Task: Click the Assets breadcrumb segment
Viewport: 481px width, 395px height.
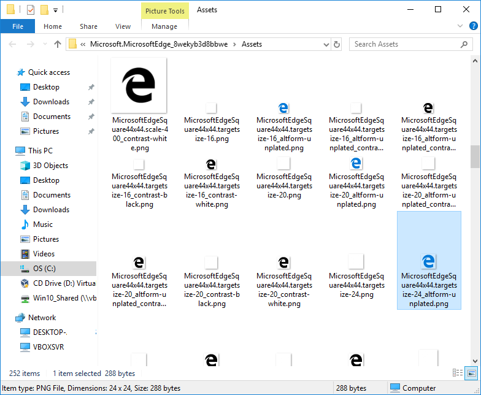Action: (x=252, y=44)
